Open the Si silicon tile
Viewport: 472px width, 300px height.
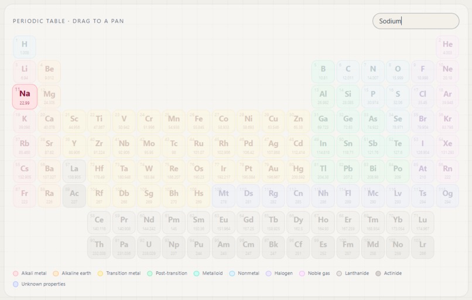pos(348,97)
